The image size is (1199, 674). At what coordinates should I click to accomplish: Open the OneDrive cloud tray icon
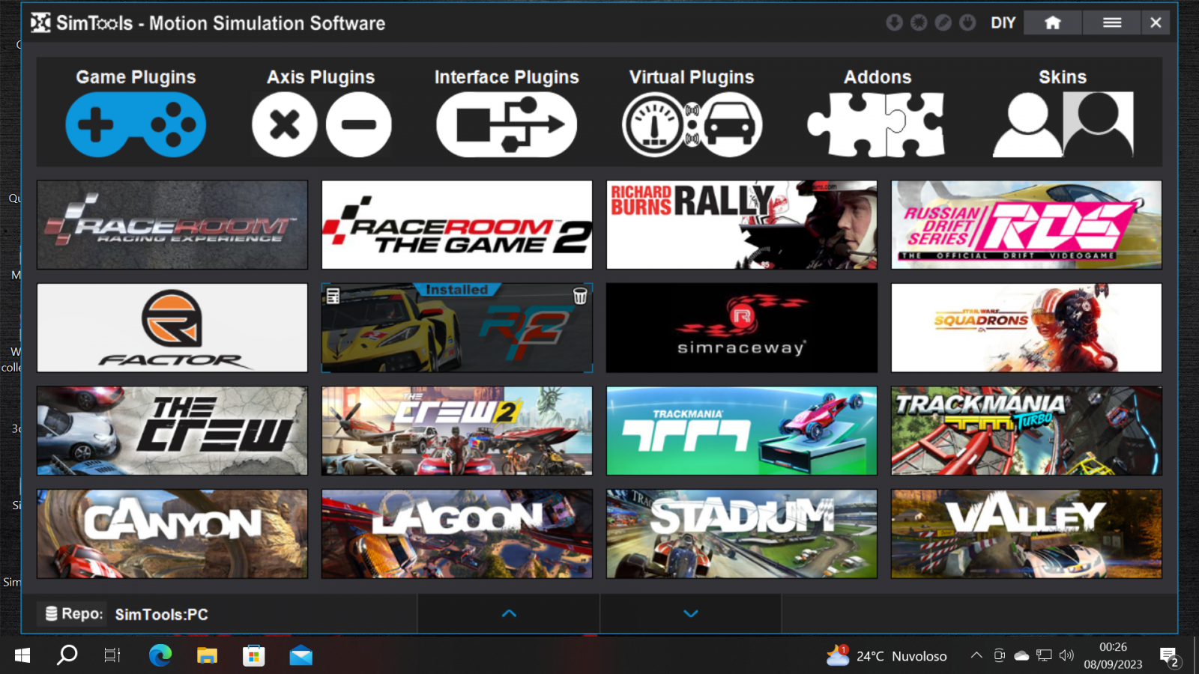point(1021,656)
